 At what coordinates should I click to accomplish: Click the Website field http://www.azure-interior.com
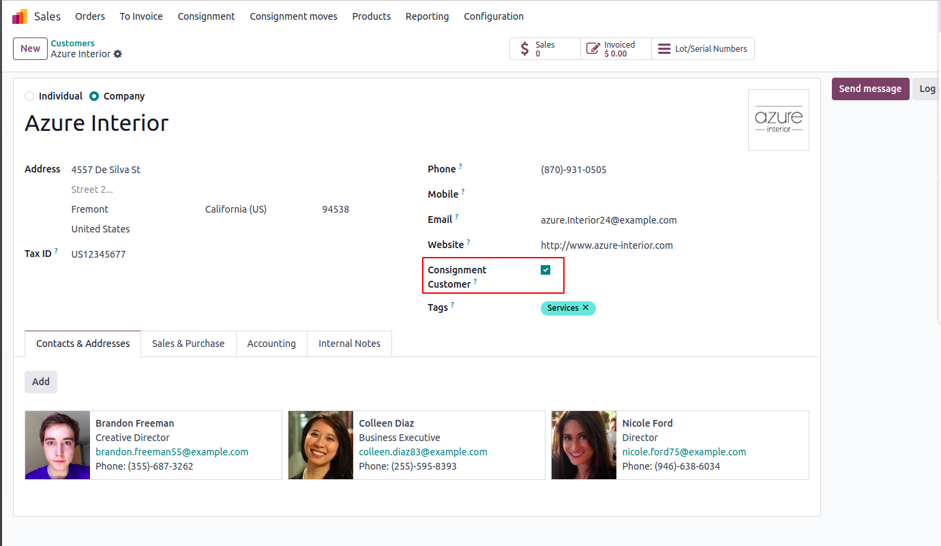pos(674,245)
